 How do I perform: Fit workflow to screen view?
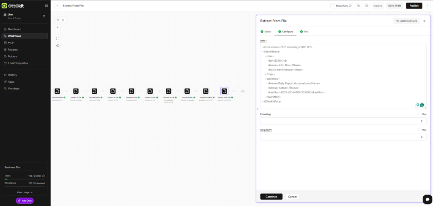(x=58, y=38)
